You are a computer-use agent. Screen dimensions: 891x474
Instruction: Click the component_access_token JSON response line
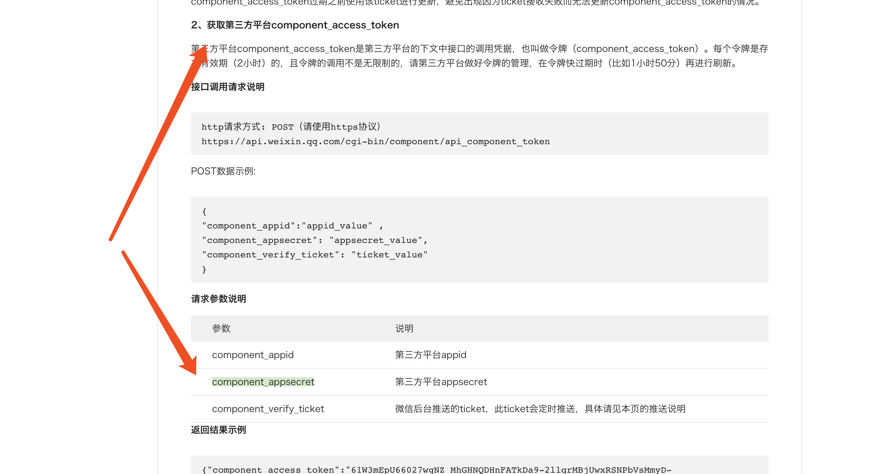point(437,469)
